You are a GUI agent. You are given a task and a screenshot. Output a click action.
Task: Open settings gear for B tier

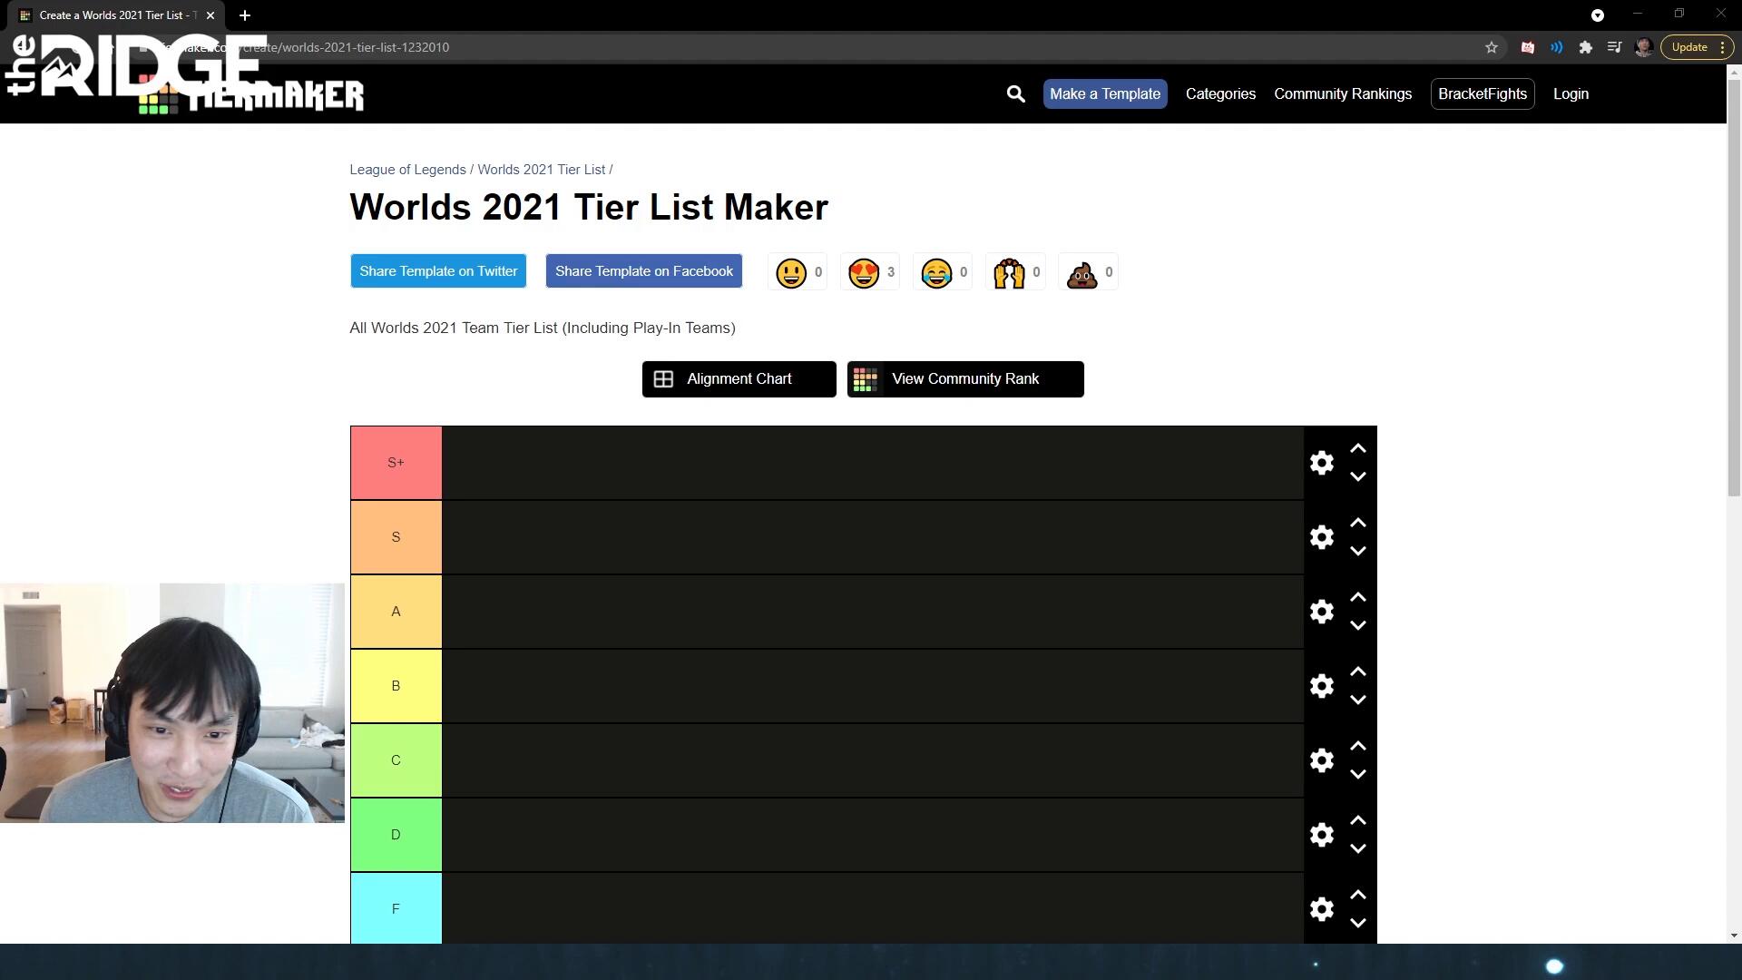click(x=1322, y=686)
